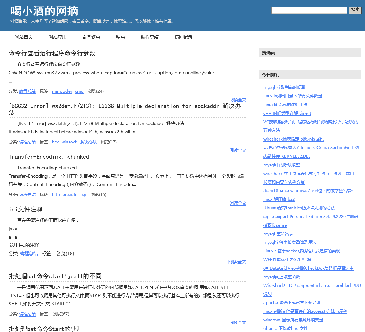Open article 批处理bat命令Start的使用

pos(45,329)
